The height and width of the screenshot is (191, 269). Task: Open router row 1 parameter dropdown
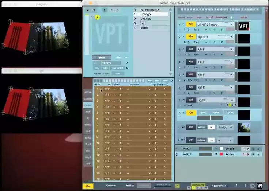tap(139, 89)
